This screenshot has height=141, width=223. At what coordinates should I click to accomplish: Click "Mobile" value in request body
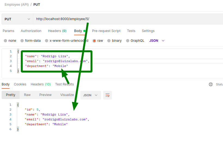coord(60,66)
